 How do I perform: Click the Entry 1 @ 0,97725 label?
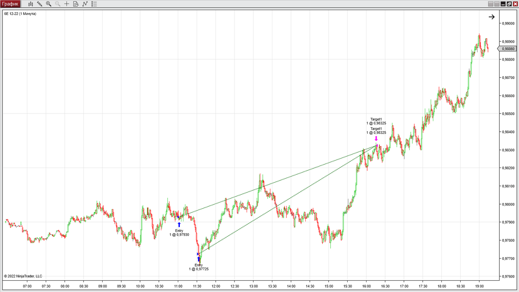(x=199, y=267)
